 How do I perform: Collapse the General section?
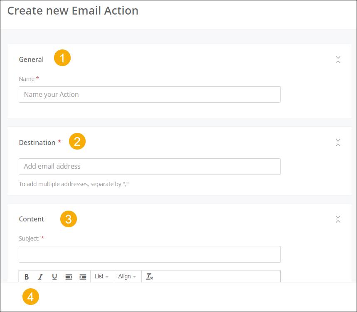click(338, 60)
